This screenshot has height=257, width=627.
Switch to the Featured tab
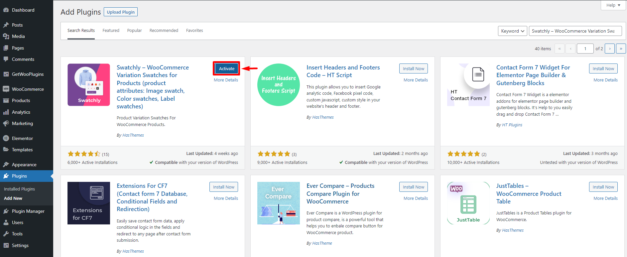tap(111, 31)
